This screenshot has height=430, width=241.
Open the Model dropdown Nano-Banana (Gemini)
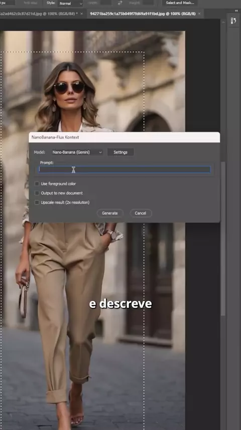click(77, 152)
